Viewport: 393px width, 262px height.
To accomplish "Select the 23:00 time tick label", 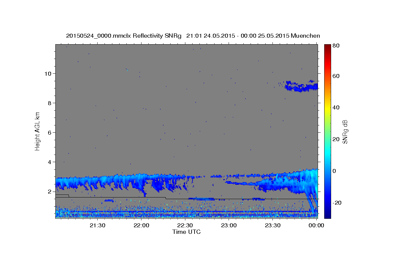I will [229, 225].
